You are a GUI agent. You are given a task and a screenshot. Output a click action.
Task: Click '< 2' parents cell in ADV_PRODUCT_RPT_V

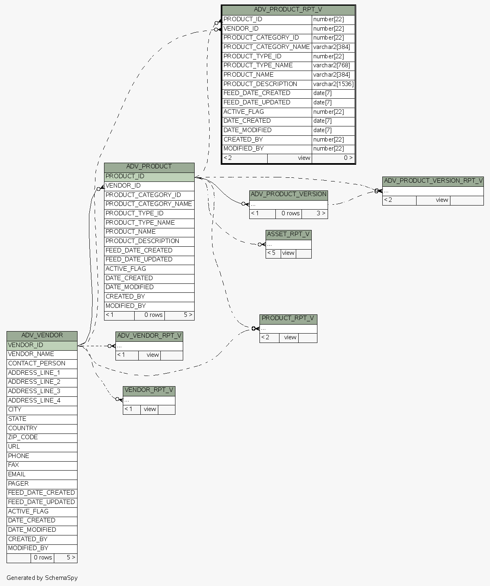[x=245, y=158]
